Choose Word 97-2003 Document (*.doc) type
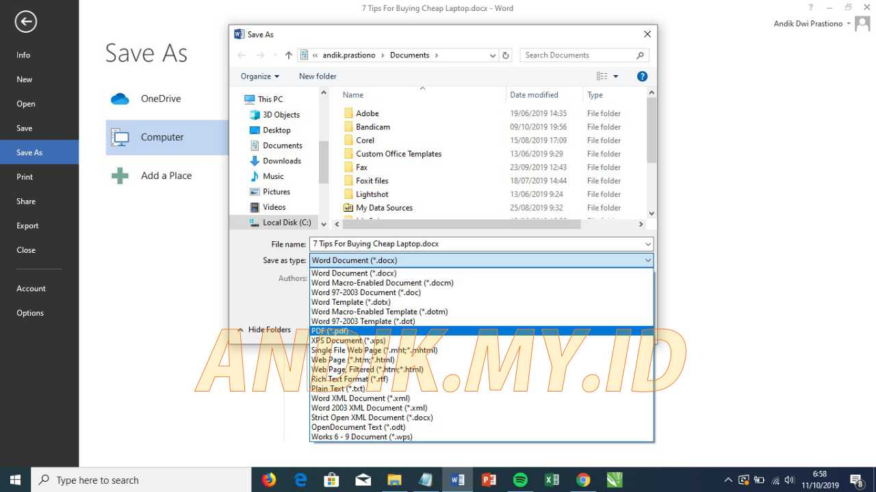 pos(482,292)
